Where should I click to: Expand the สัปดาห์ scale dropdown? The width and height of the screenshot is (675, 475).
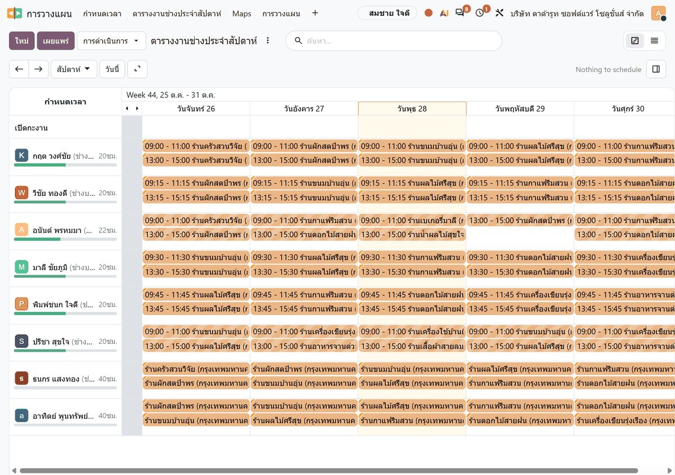(x=74, y=69)
